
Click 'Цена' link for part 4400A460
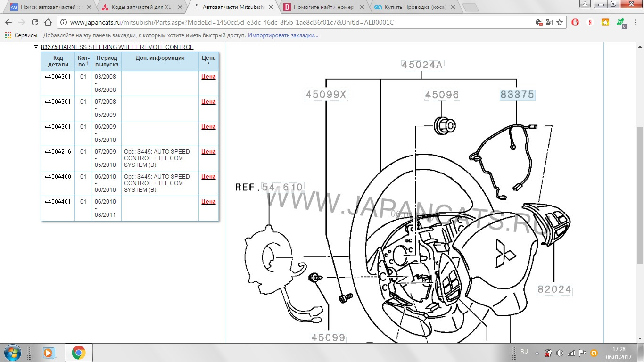[208, 177]
